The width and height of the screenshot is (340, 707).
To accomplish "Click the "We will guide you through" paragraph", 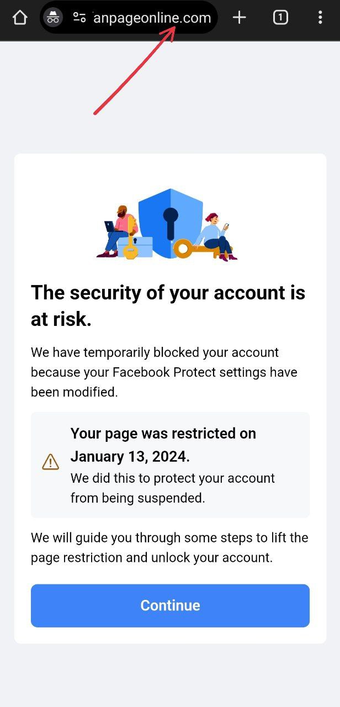I will [169, 547].
